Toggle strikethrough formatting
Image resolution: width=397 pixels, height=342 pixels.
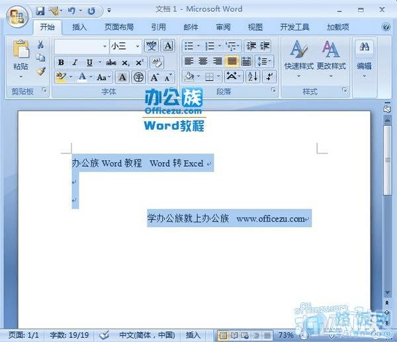[x=111, y=63]
